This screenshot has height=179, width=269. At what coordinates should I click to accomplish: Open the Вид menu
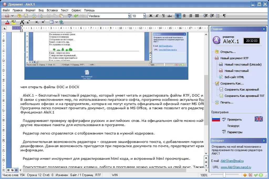pyautogui.click(x=41, y=10)
